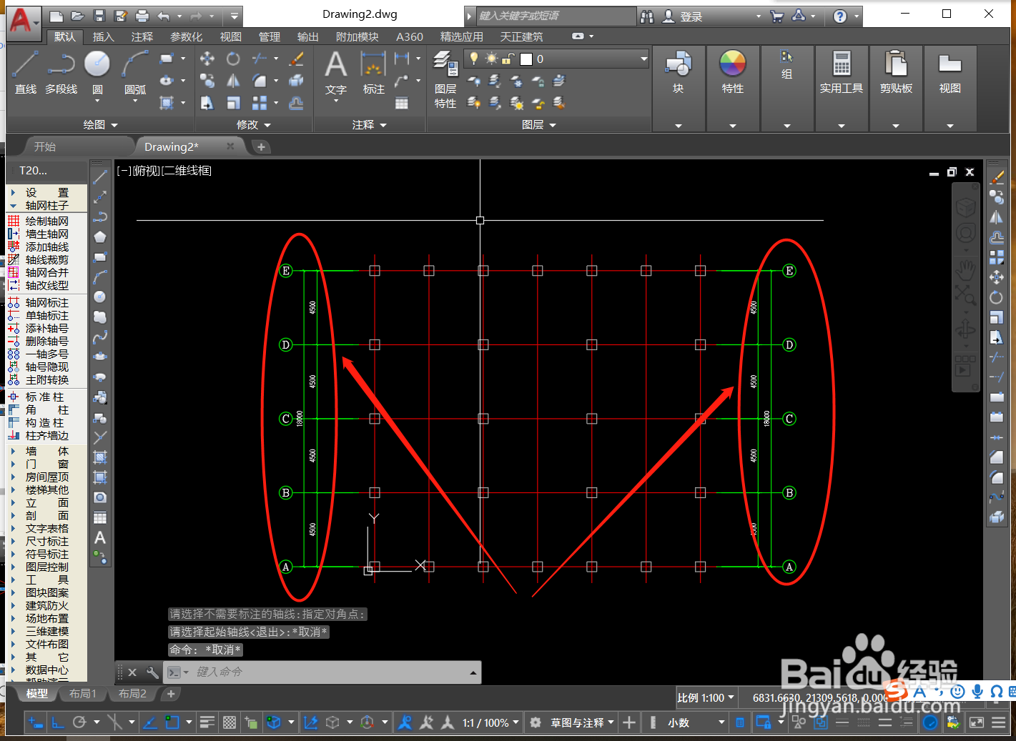Click the coordinates readout in status bar
This screenshot has width=1016, height=741.
(x=821, y=698)
